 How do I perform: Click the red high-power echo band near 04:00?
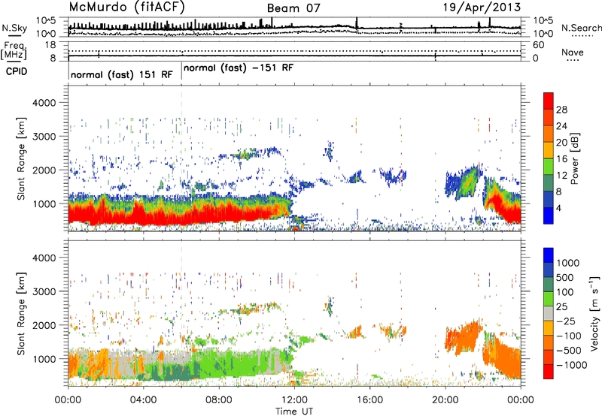[143, 216]
